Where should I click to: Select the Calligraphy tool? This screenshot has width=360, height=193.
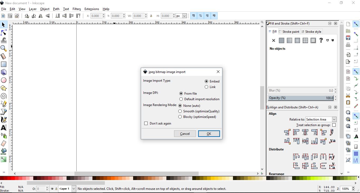(x=4, y=120)
